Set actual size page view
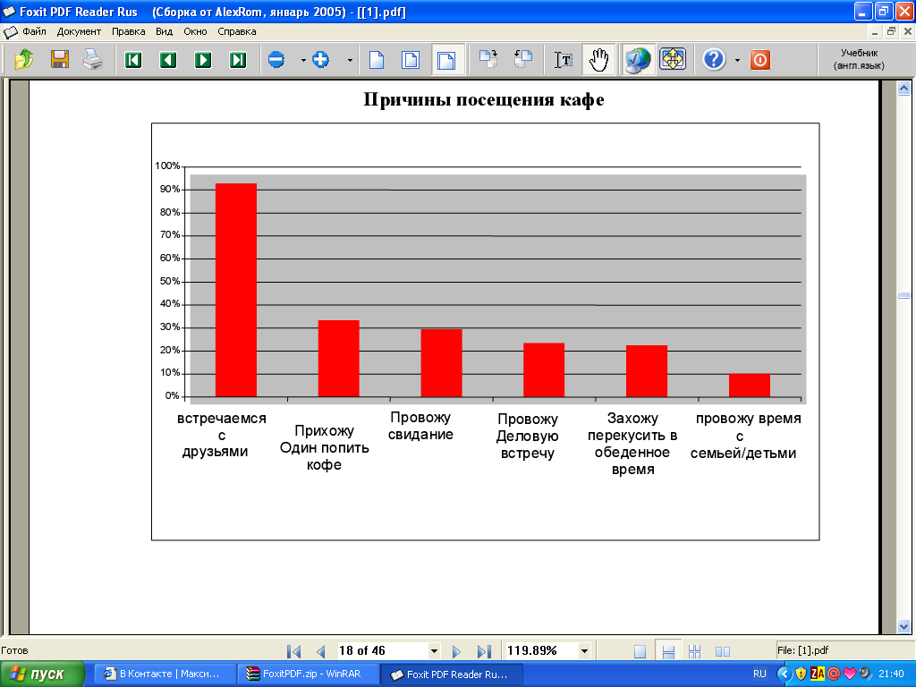 (x=377, y=60)
